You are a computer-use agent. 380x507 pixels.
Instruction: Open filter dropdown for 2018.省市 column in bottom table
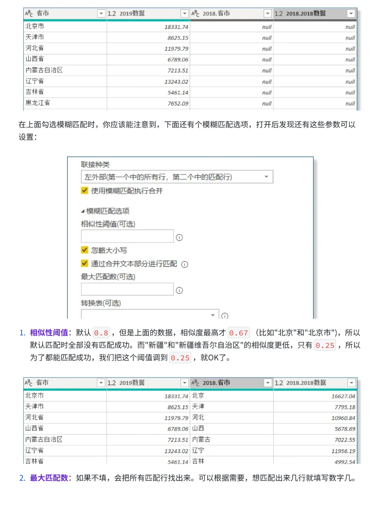268,383
